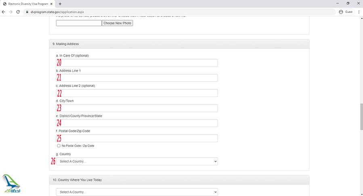Check No Postal Code / Zip Code
This screenshot has height=196, width=363.
pyautogui.click(x=59, y=145)
